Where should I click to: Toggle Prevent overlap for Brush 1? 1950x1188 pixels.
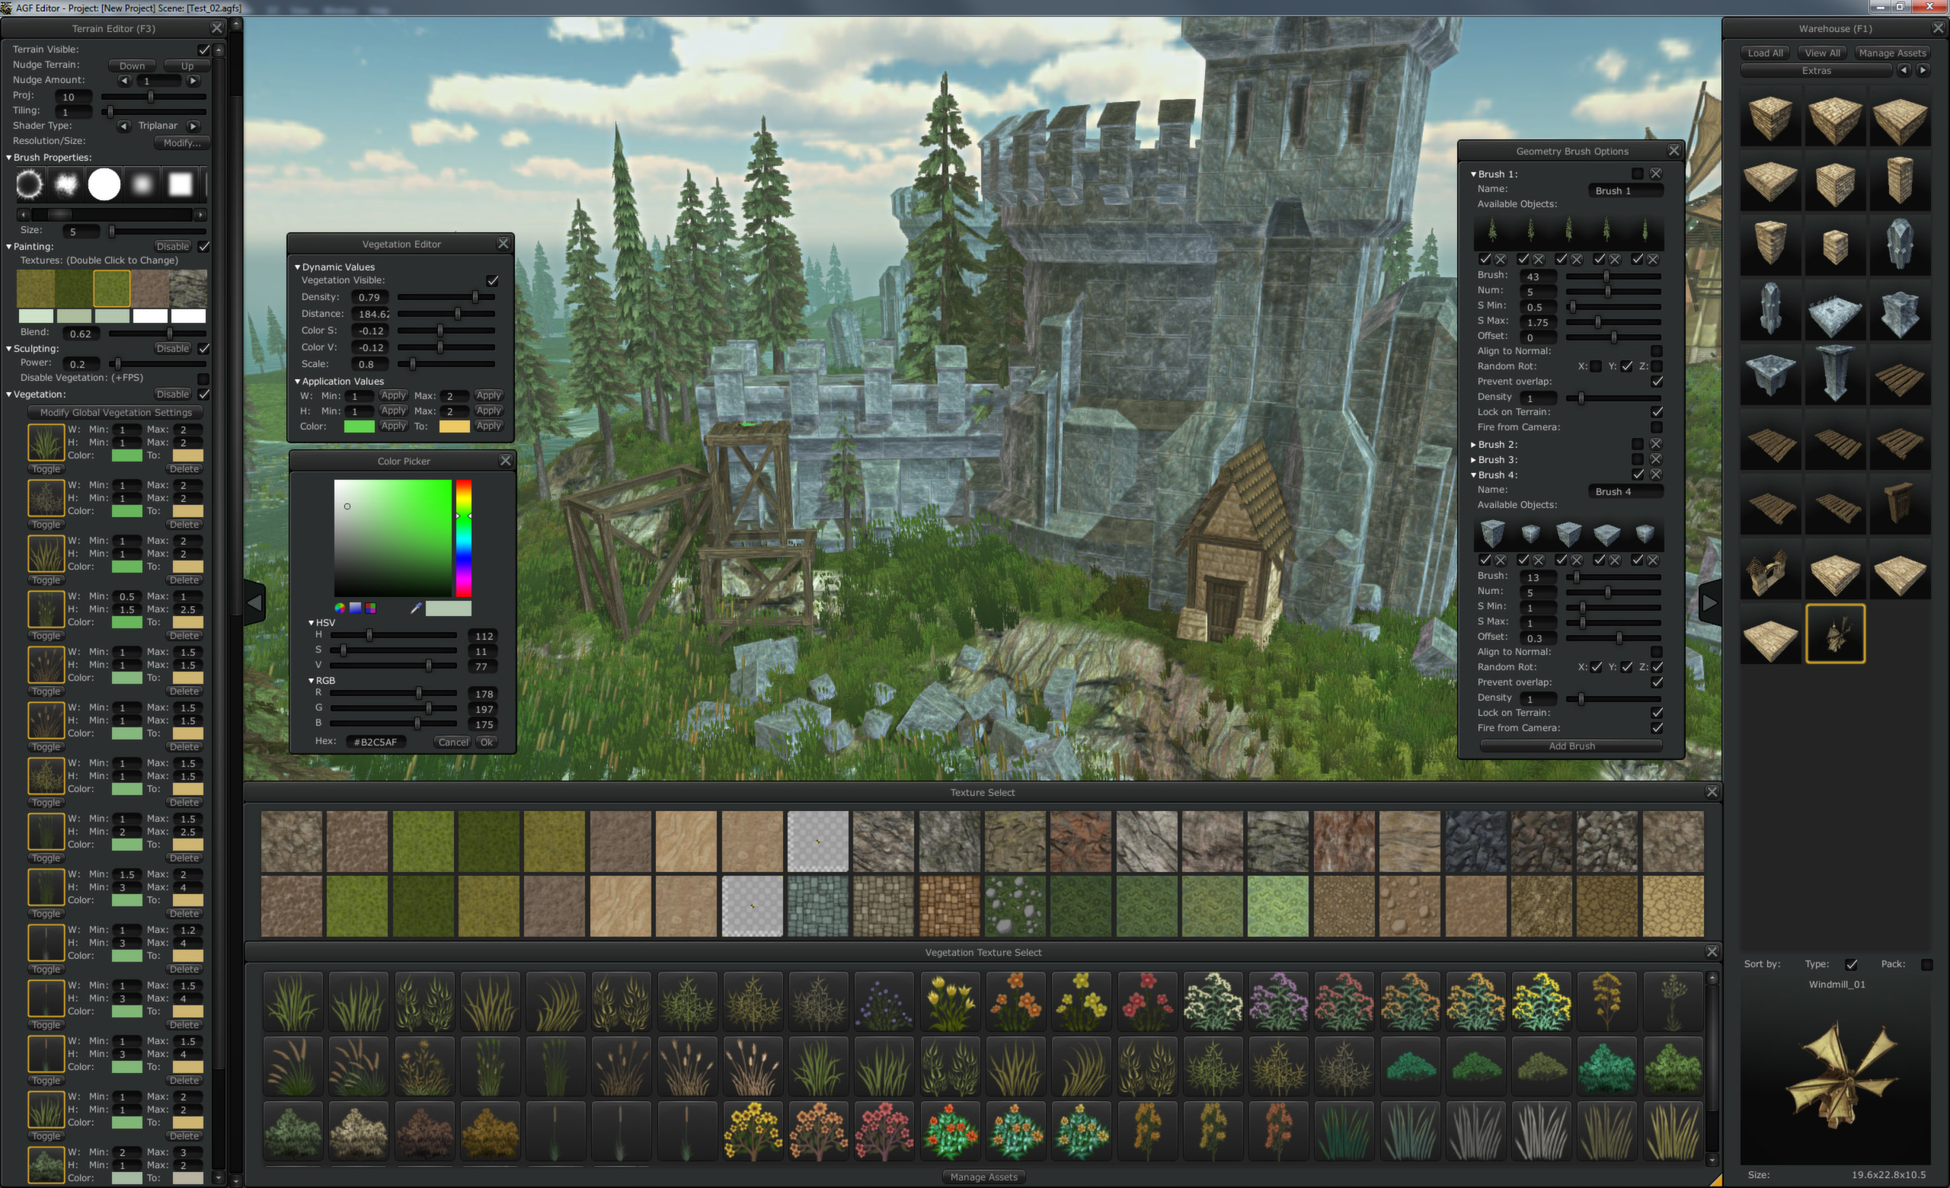[1657, 382]
